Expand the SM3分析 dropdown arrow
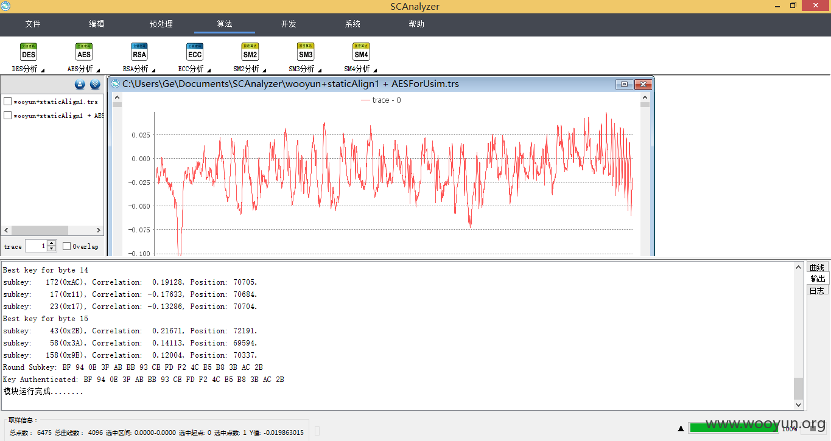This screenshot has width=831, height=441. pos(320,70)
